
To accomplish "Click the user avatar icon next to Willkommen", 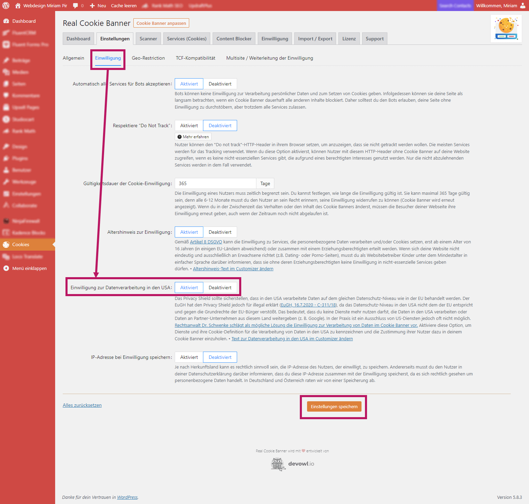I will [523, 6].
